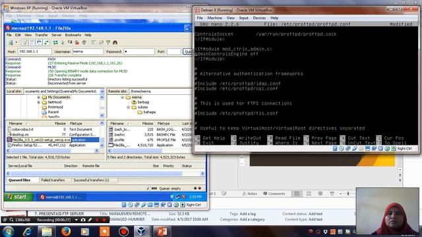Open Devices menu in Debian VirtualBox window
The width and height of the screenshot is (422, 237).
coord(259,18)
